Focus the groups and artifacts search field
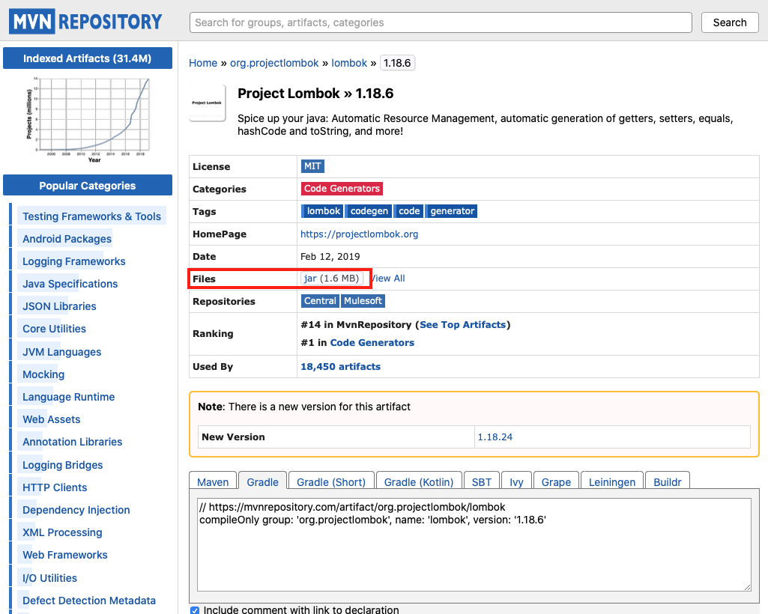This screenshot has width=768, height=614. [441, 22]
